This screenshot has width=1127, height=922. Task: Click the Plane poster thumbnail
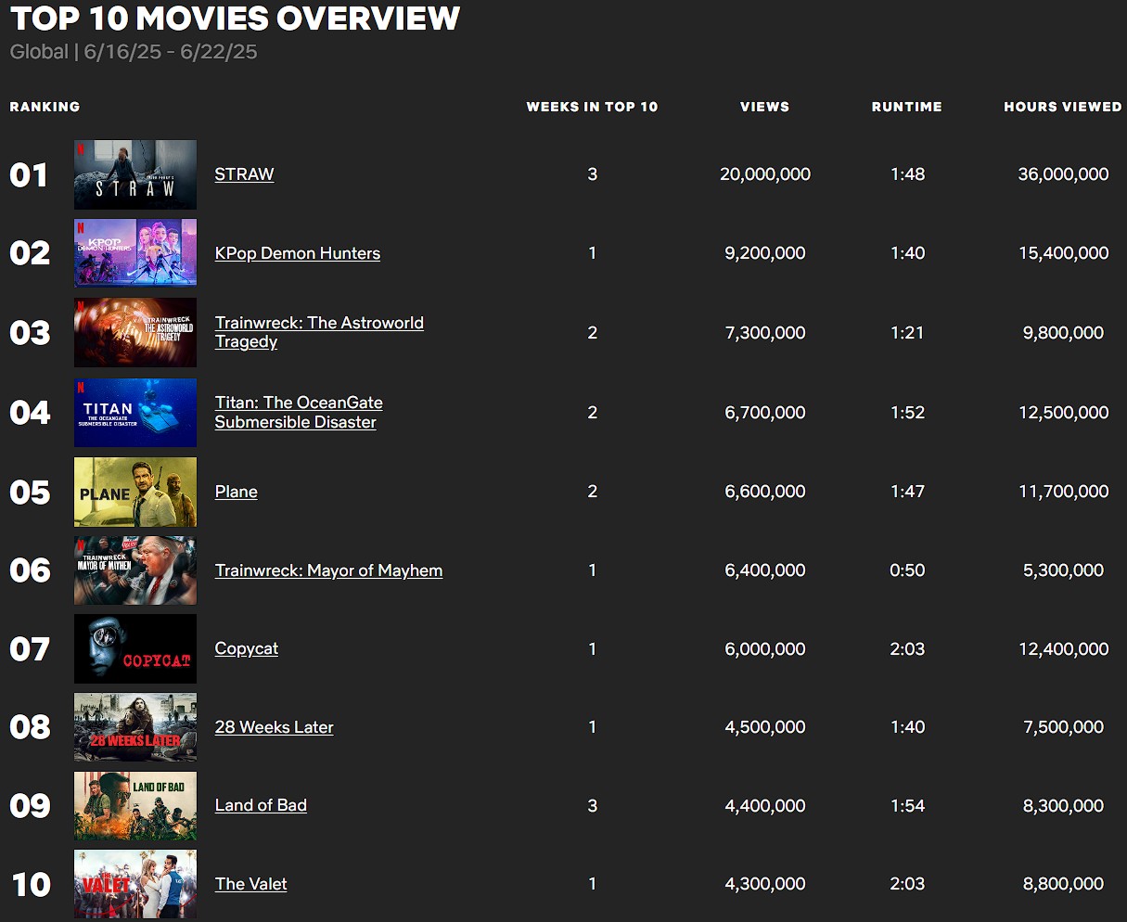point(135,492)
